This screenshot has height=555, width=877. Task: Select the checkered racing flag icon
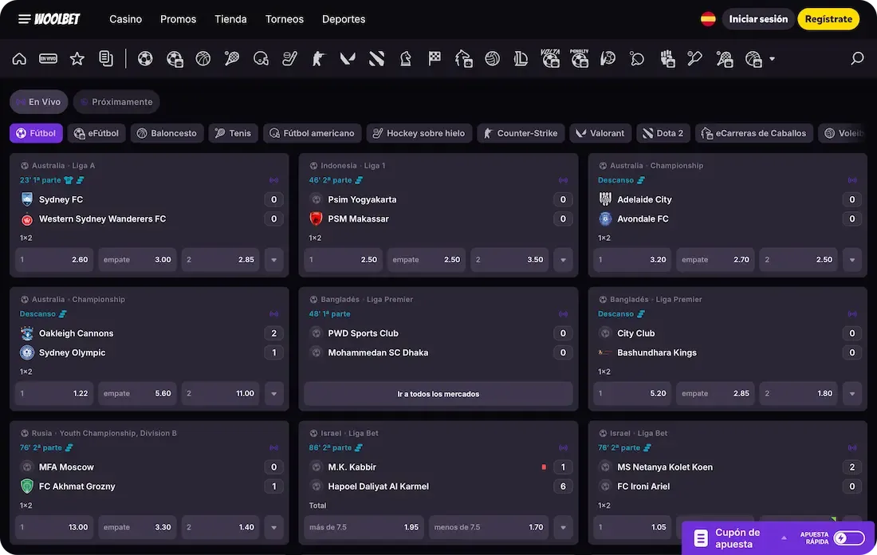pyautogui.click(x=435, y=58)
